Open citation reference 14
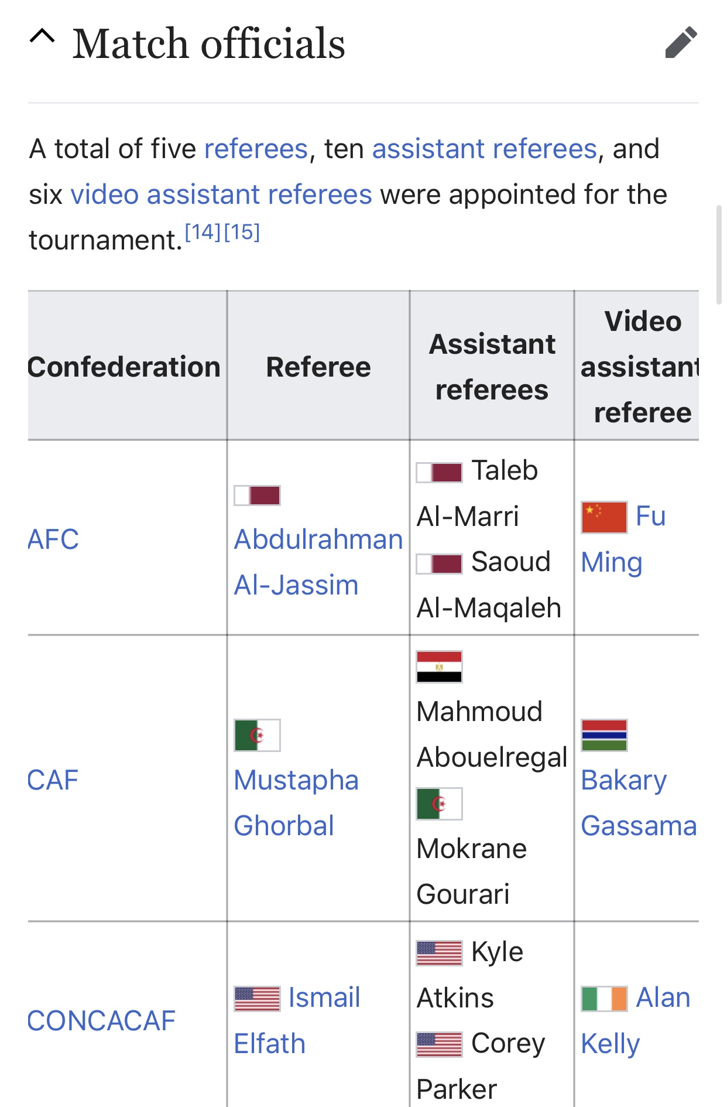This screenshot has width=727, height=1107. 203,233
